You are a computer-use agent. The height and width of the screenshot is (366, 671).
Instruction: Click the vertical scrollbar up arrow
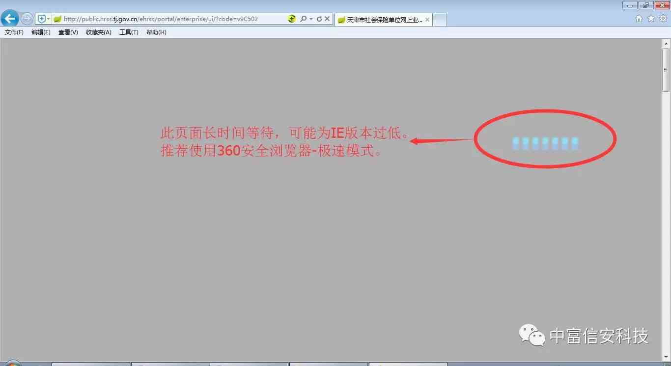[666, 43]
